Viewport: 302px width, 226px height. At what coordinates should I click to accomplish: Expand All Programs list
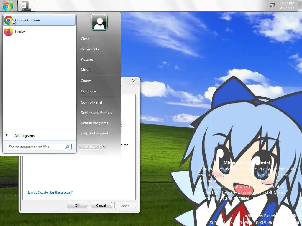[x=24, y=136]
